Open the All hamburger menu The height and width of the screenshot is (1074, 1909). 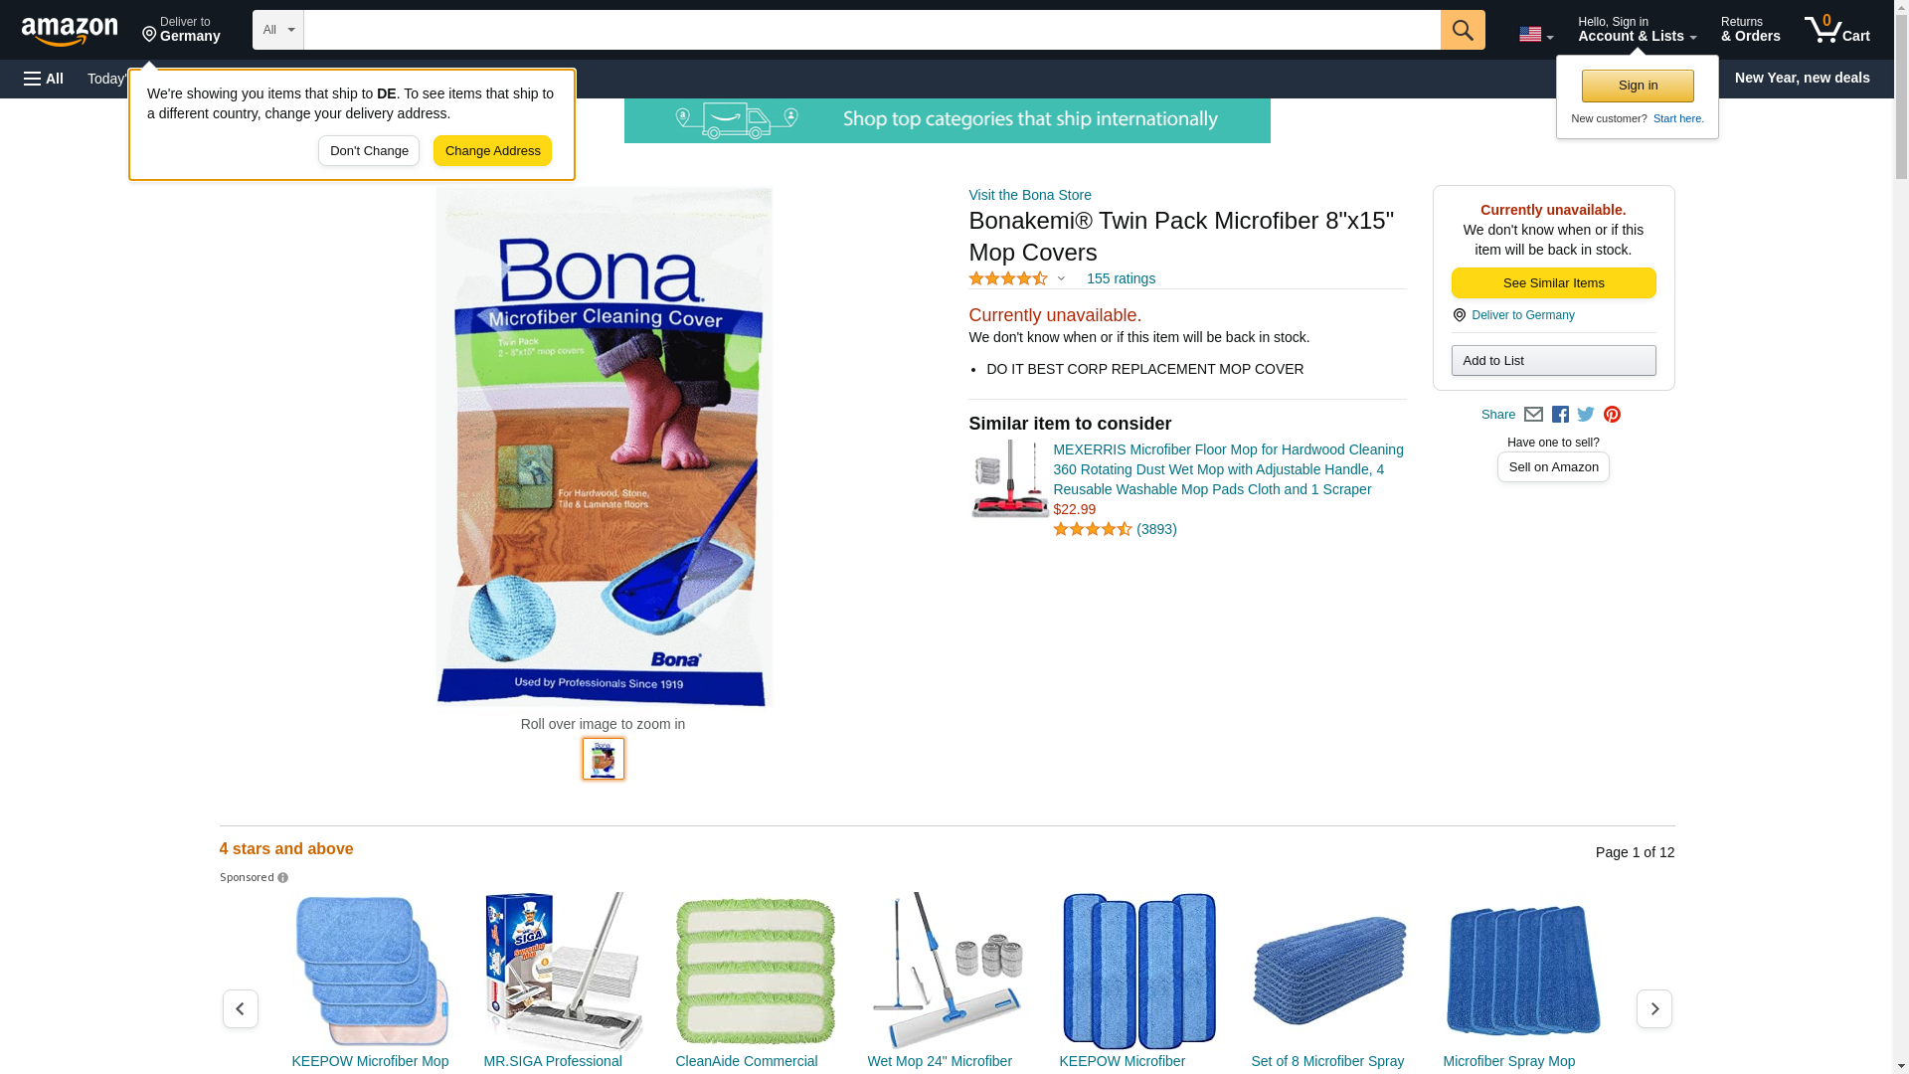[44, 79]
